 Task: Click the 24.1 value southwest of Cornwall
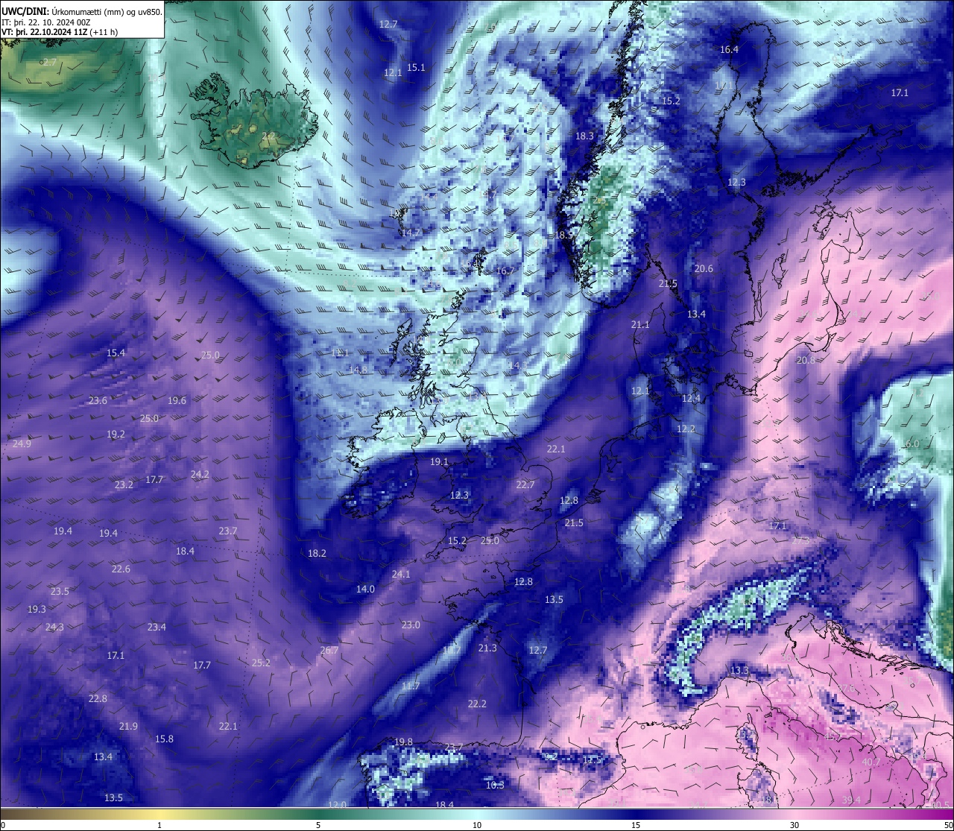pos(401,574)
